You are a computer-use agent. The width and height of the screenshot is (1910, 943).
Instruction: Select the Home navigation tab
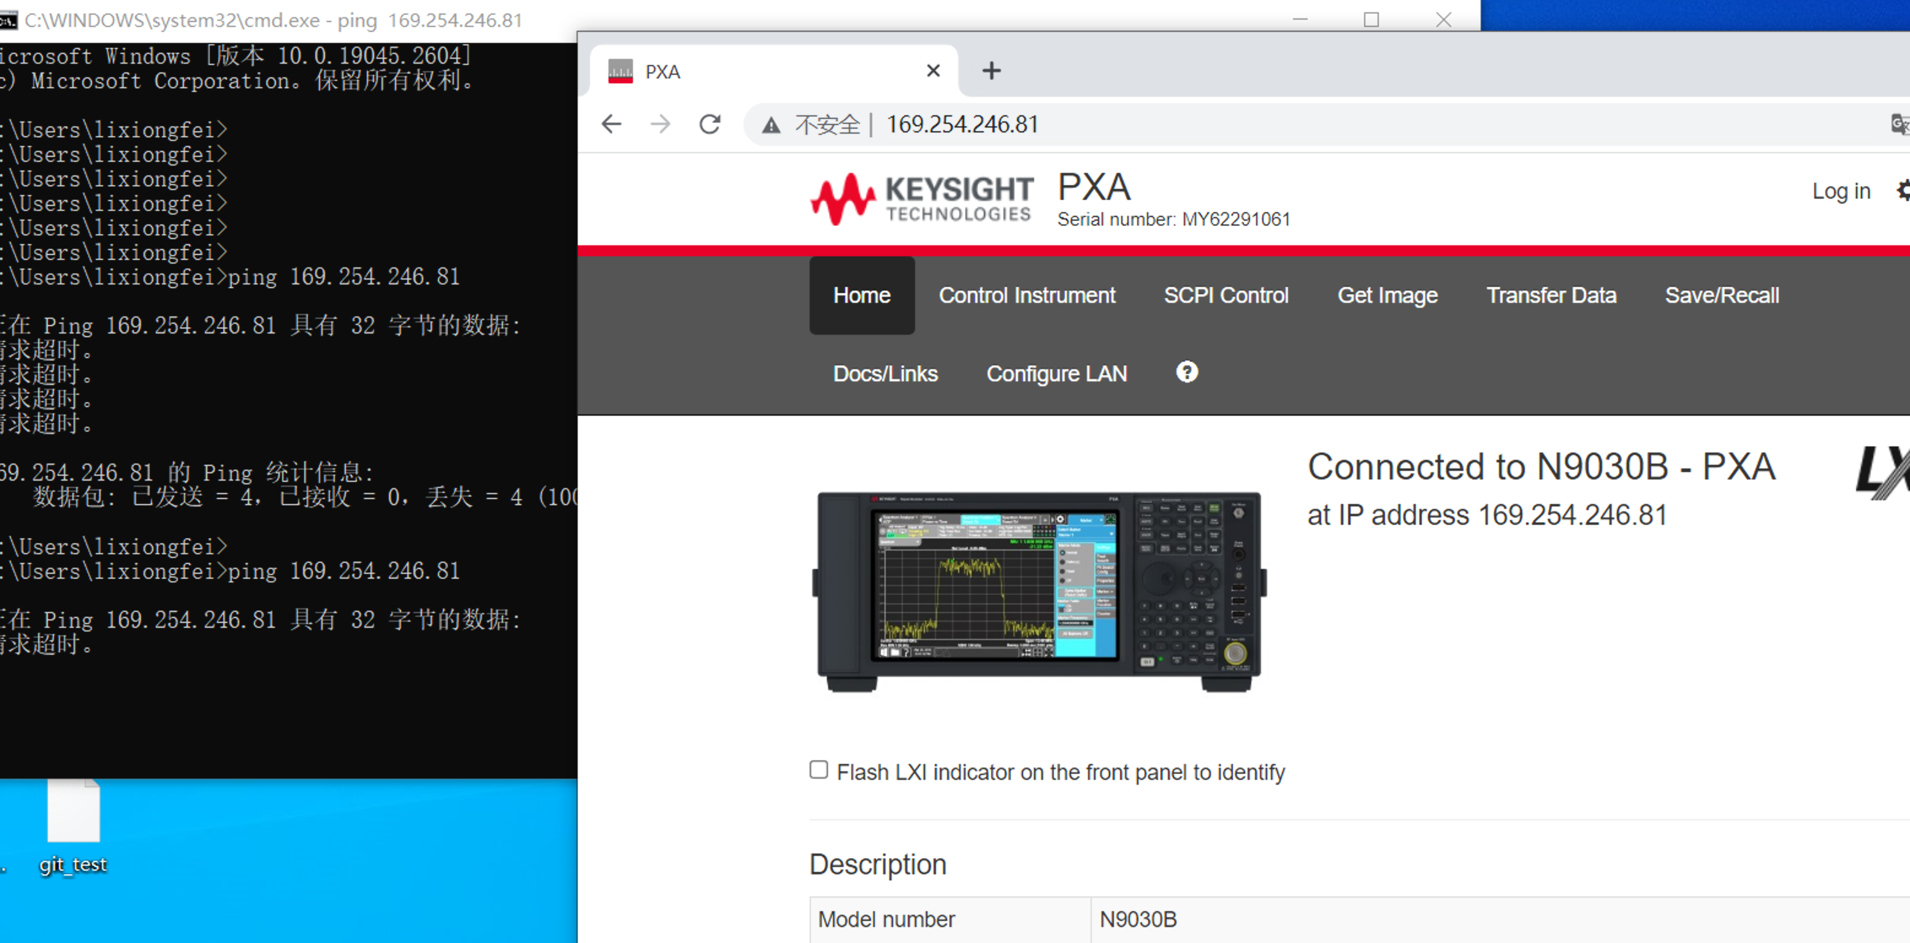(862, 295)
